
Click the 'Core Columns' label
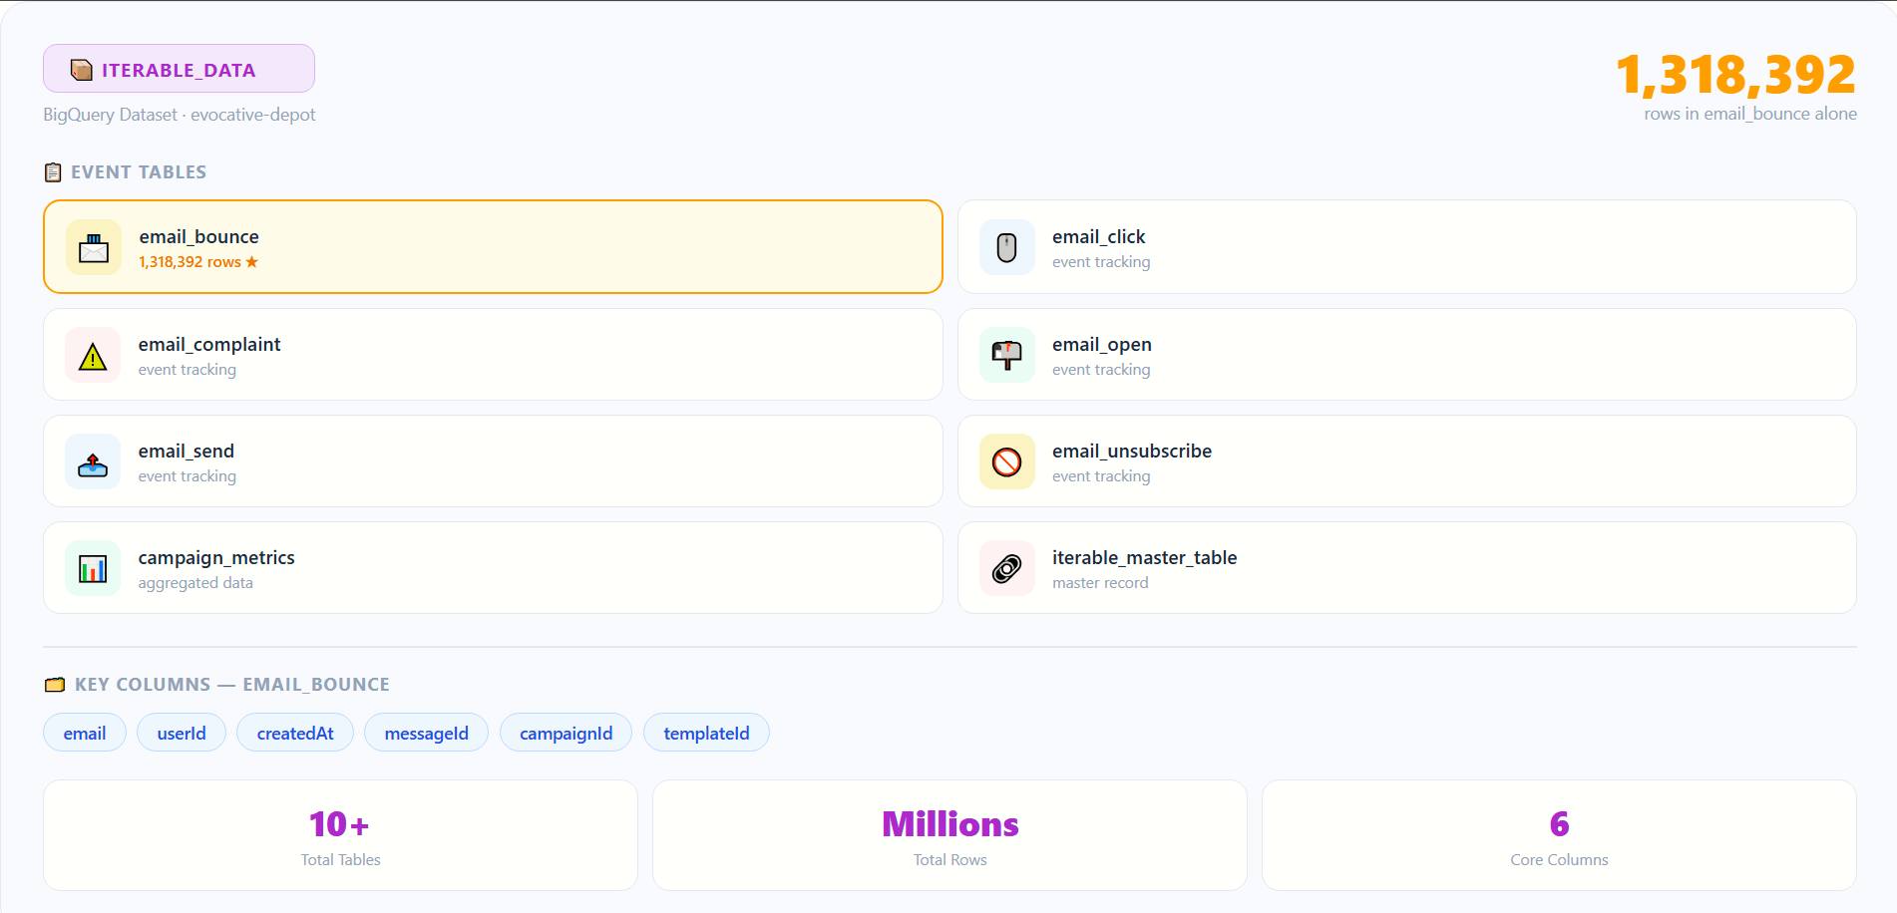point(1559,860)
